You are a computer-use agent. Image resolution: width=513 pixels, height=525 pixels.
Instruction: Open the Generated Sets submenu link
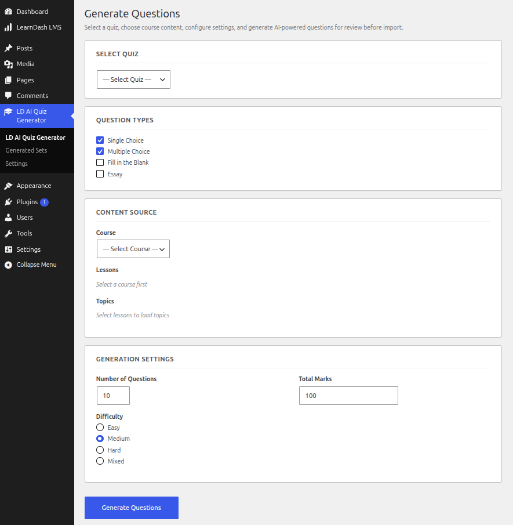click(26, 150)
